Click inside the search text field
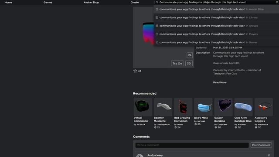 pyautogui.click(x=217, y=2)
